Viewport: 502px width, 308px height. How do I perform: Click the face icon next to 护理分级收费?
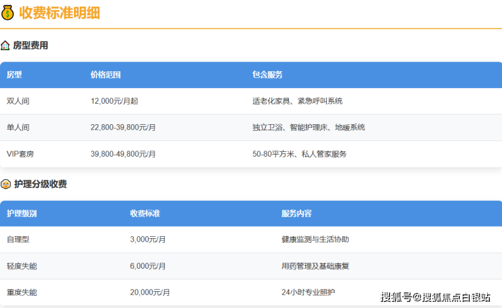click(5, 184)
